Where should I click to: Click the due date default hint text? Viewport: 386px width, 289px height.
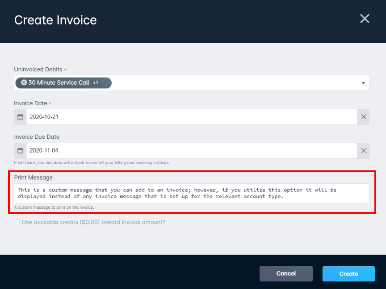click(92, 163)
